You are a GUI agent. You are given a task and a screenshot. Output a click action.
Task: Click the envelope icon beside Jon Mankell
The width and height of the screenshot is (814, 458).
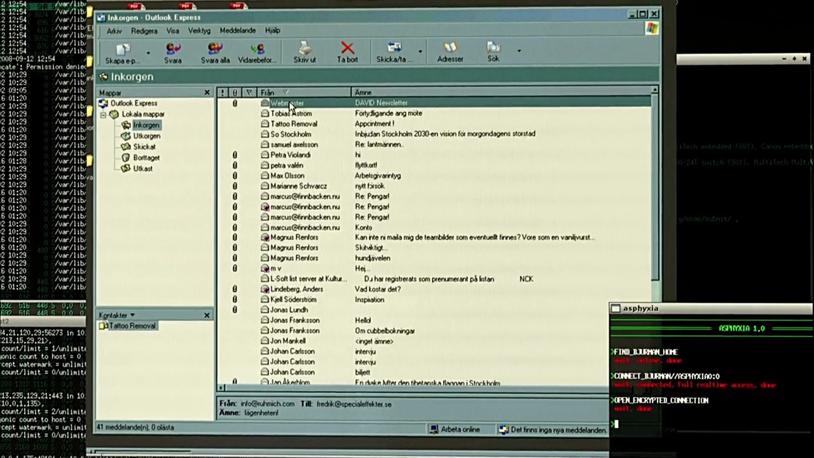(x=265, y=341)
